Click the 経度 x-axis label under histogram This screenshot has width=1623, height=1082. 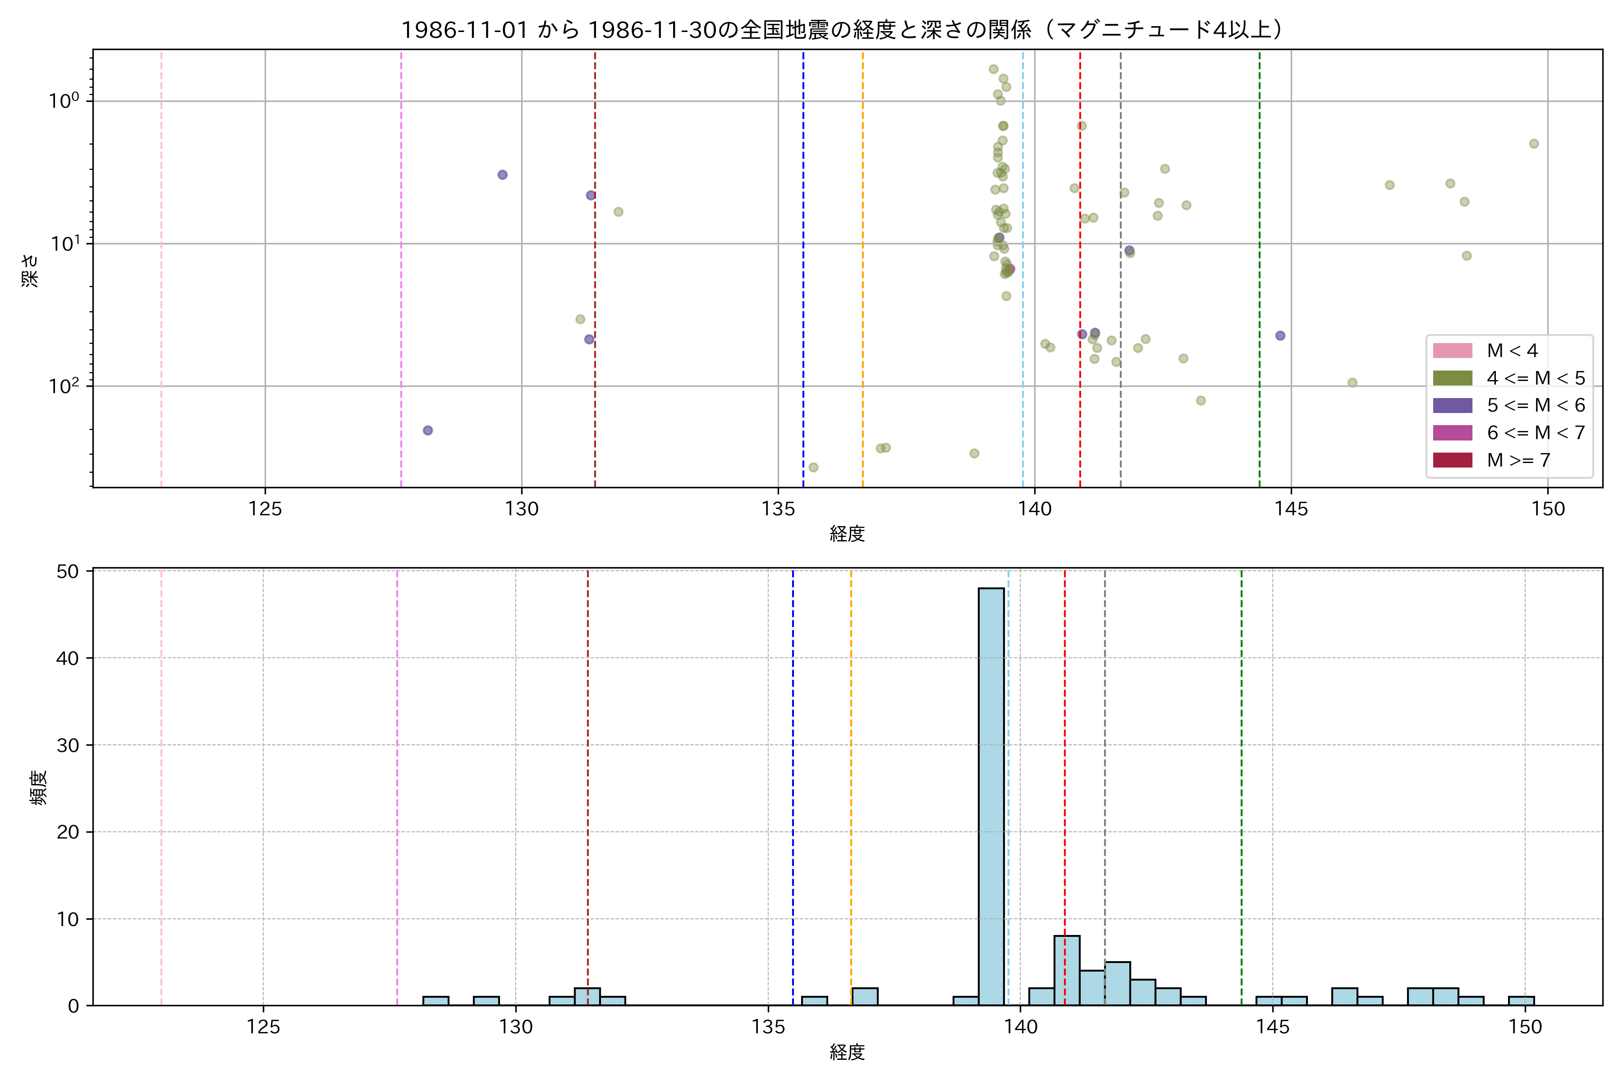847,1052
